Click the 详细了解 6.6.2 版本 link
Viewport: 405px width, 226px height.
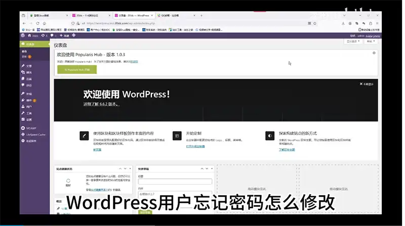tap(101, 104)
